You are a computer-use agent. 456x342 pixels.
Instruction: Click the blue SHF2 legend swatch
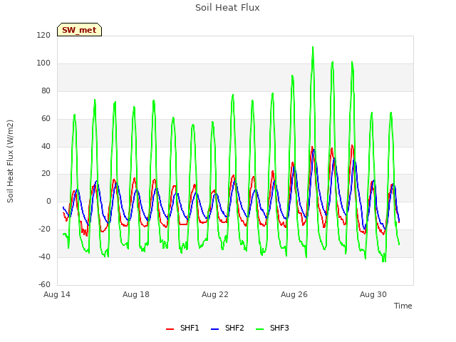214,329
